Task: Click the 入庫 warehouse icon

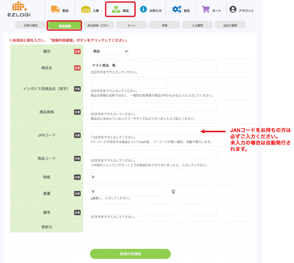Action: (86, 10)
